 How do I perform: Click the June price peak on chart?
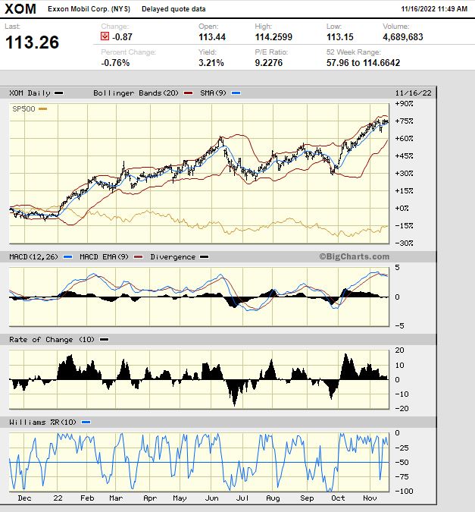(x=221, y=139)
